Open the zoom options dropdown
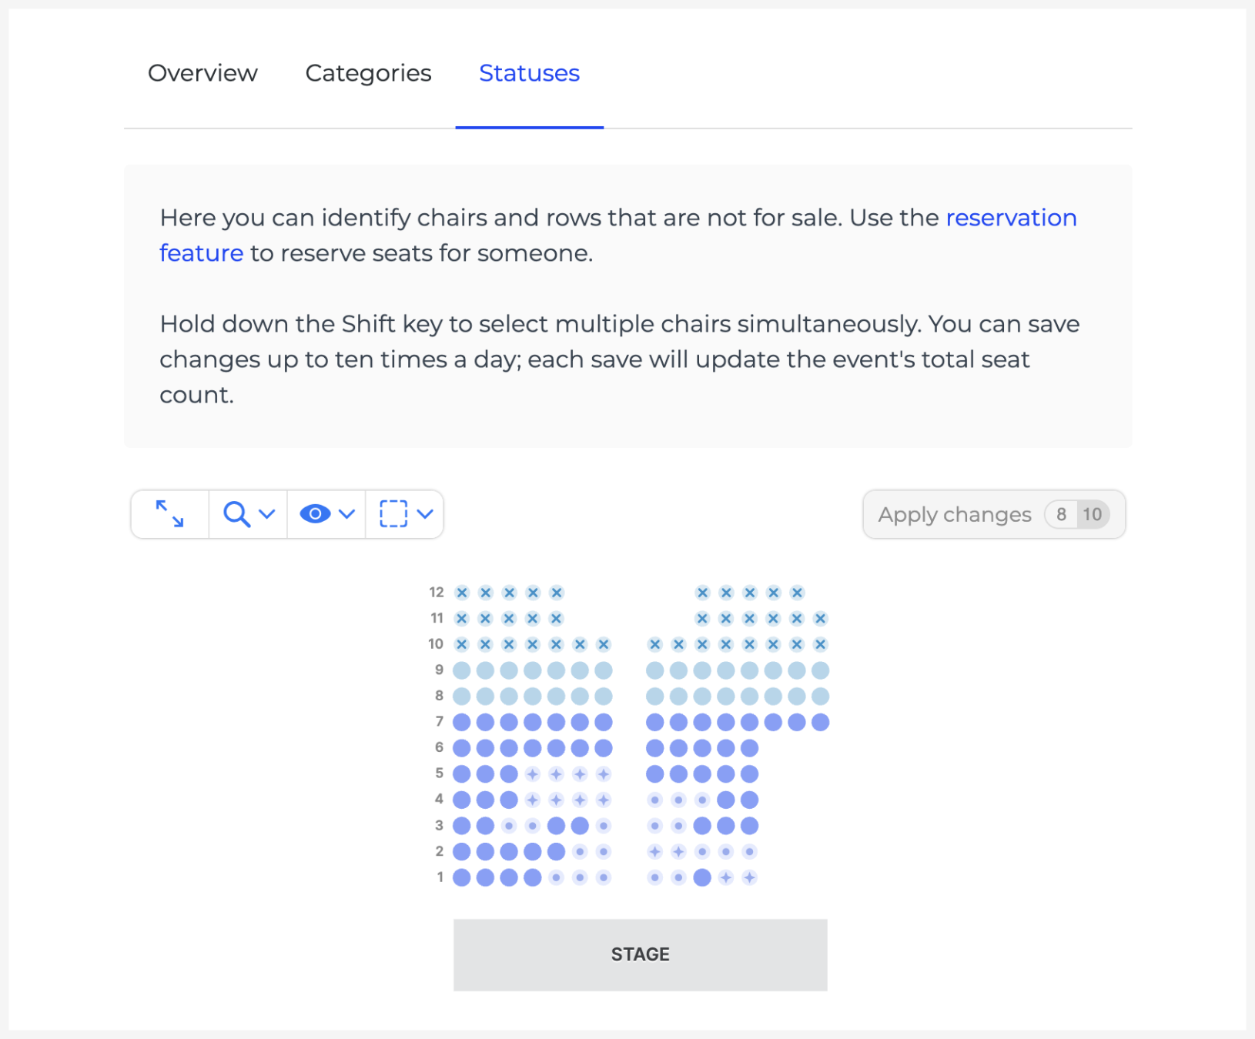The height and width of the screenshot is (1039, 1255). tap(266, 514)
